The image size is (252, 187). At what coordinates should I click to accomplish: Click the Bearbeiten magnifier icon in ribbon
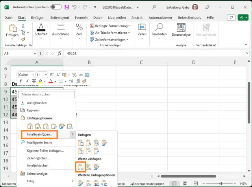coord(159,28)
